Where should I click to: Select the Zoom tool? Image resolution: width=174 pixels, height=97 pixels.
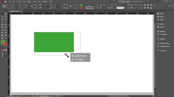coord(5,38)
